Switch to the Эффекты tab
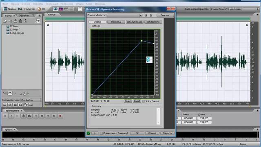The image size is (261, 147). (x=24, y=16)
